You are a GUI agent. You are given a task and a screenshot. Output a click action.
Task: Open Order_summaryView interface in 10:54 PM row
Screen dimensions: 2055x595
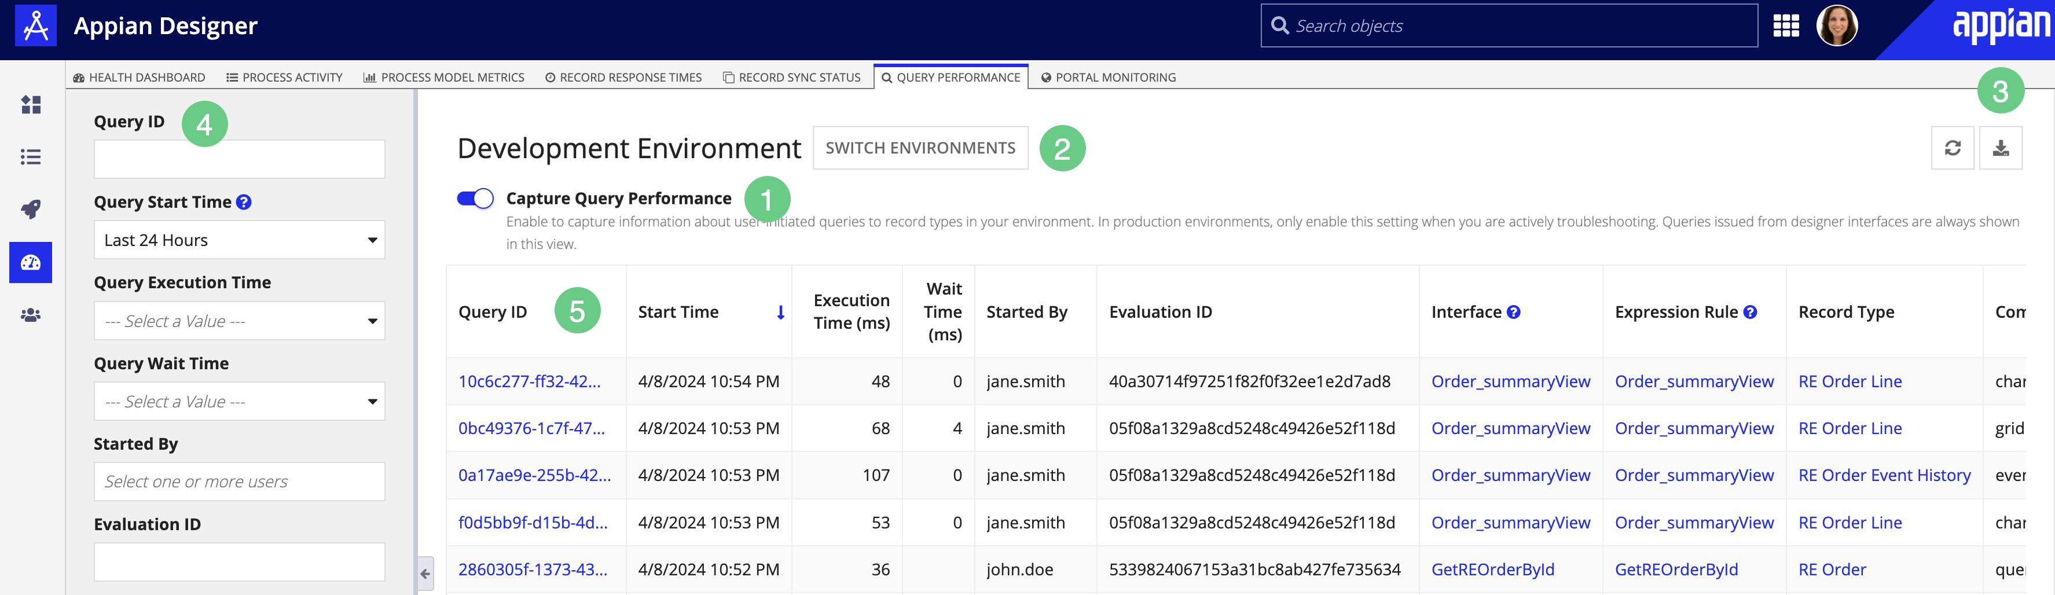(1510, 381)
